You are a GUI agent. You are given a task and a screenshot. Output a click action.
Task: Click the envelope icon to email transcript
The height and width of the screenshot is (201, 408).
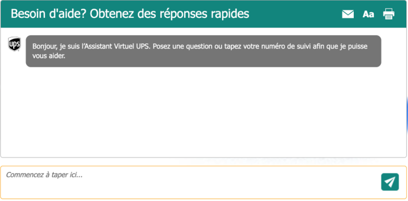click(x=347, y=14)
